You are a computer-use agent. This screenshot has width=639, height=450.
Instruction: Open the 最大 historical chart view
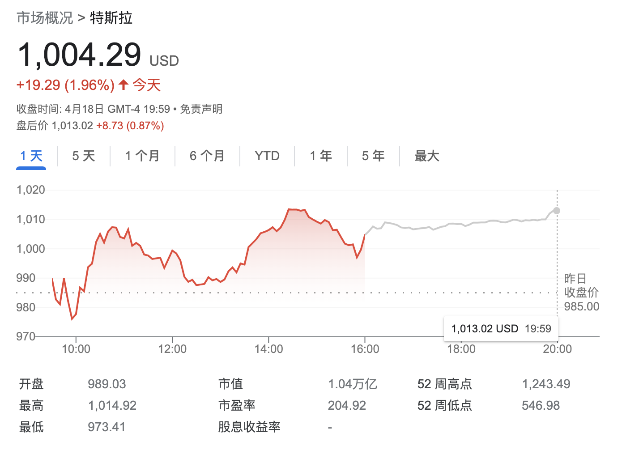426,156
